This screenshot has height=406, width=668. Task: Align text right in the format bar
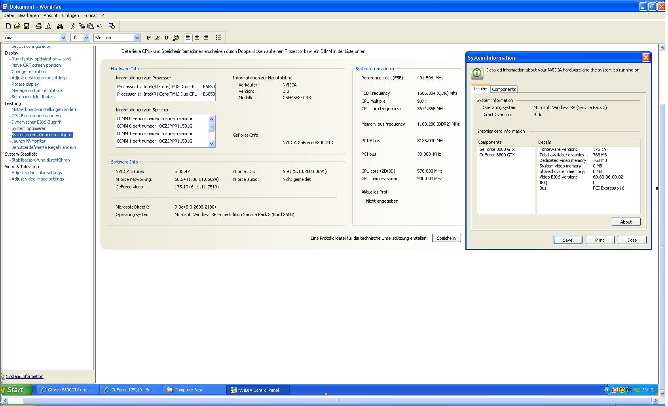click(x=206, y=38)
